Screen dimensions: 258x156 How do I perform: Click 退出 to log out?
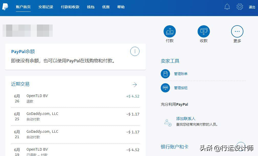tap(252, 7)
